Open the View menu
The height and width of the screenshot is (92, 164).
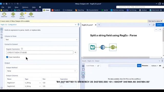[x=16, y=7]
